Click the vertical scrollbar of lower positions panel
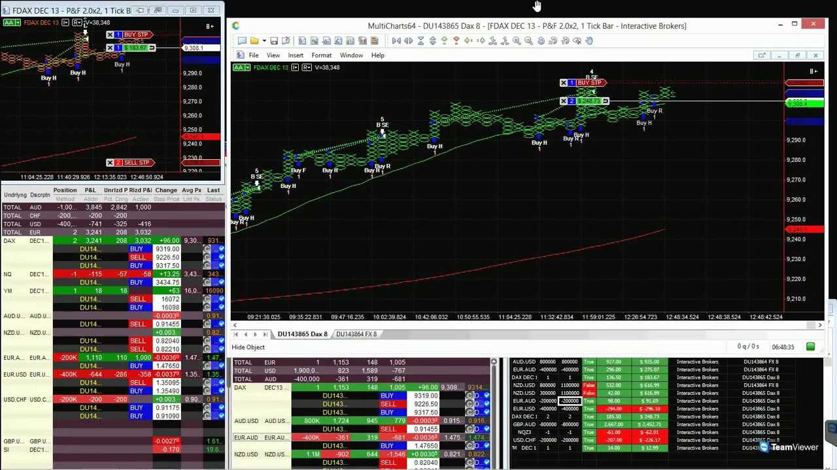This screenshot has width=837, height=470. (x=494, y=414)
